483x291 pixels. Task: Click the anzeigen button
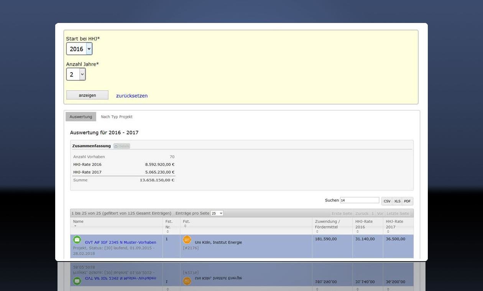(x=87, y=95)
